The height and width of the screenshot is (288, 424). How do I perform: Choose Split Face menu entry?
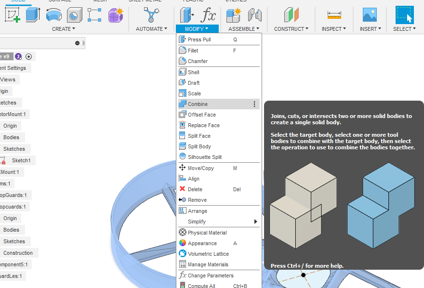coord(219,136)
